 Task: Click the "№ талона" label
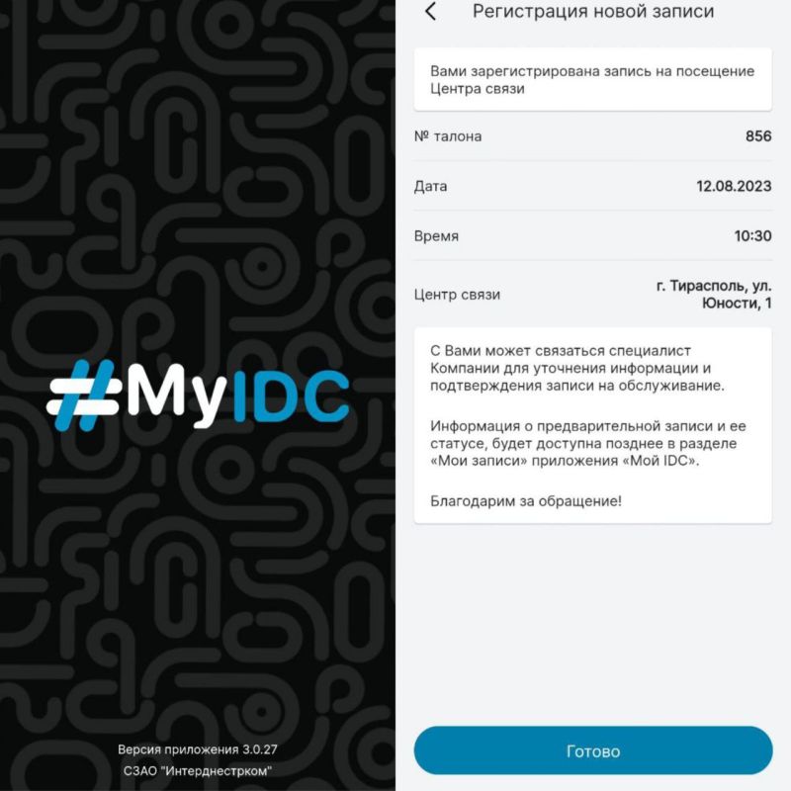pos(448,136)
